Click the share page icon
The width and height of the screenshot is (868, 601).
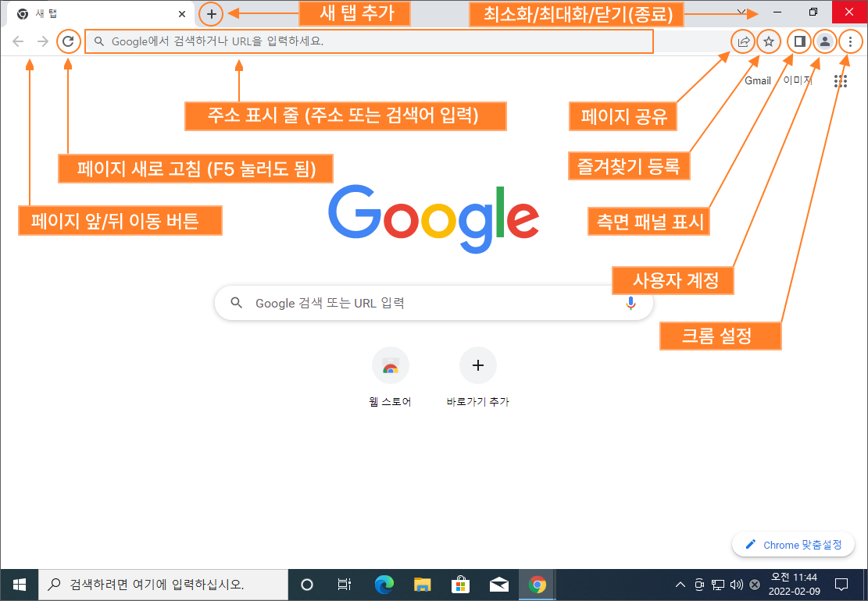[x=743, y=41]
